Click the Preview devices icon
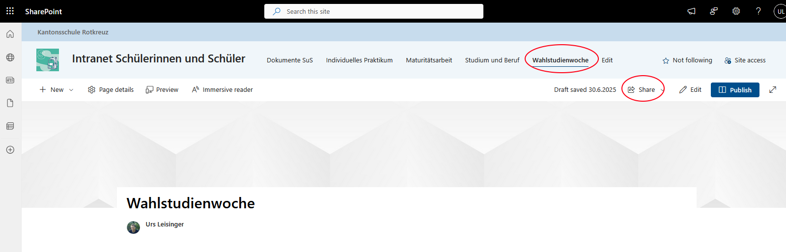 [x=149, y=90]
